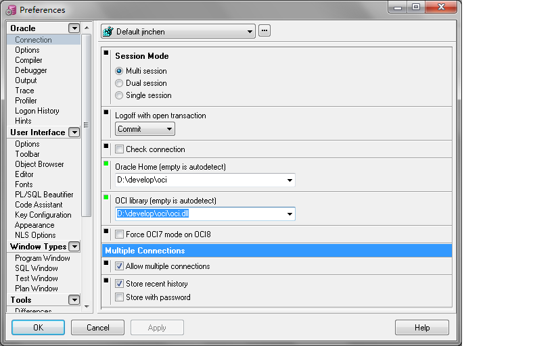Viewport: 554px width, 346px height.
Task: Click black marker beside Allow multiple connections
Action: (106, 263)
